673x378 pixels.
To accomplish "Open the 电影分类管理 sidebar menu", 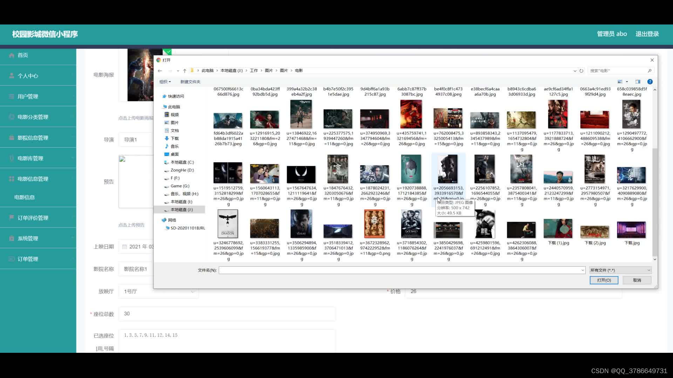I will coord(38,117).
